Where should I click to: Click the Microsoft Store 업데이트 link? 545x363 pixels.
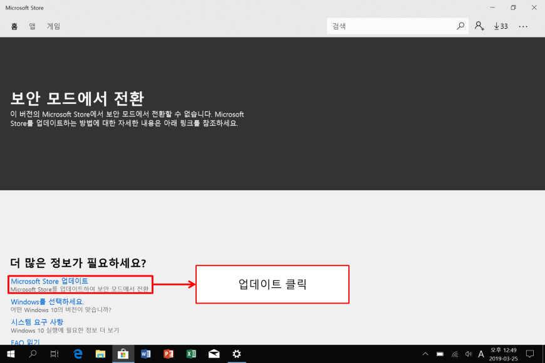point(49,281)
